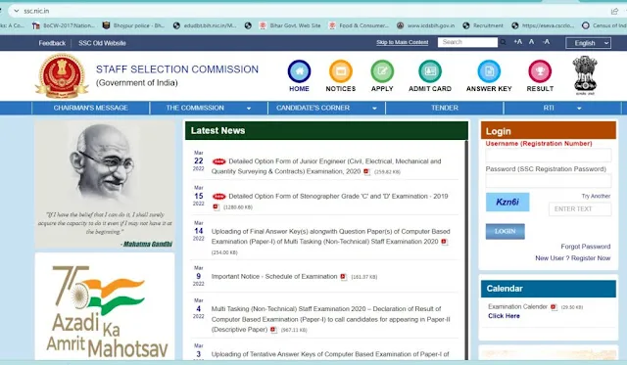Image resolution: width=627 pixels, height=365 pixels.
Task: Open the www.icdsbih.gov.in bookmark
Action: (x=426, y=25)
